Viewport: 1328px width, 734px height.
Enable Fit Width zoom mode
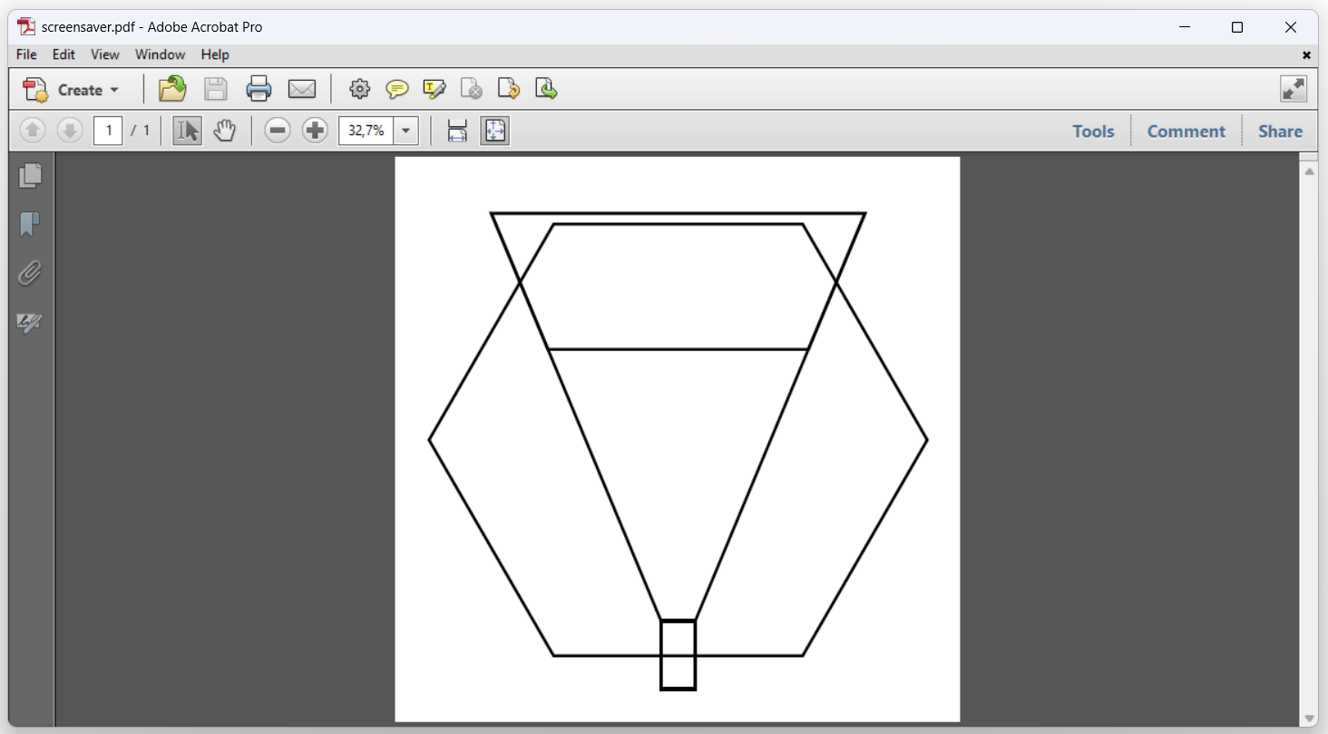457,130
